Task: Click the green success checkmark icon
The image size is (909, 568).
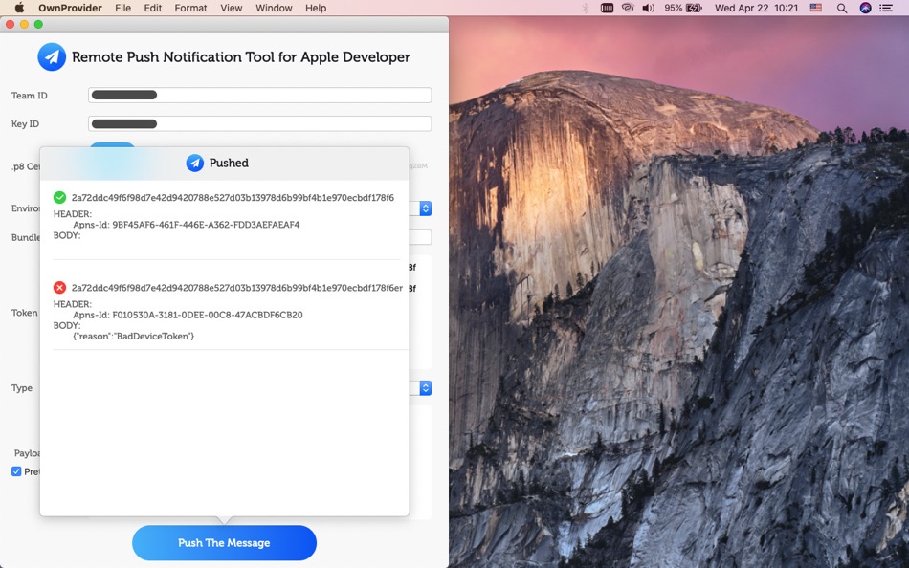Action: click(x=59, y=197)
